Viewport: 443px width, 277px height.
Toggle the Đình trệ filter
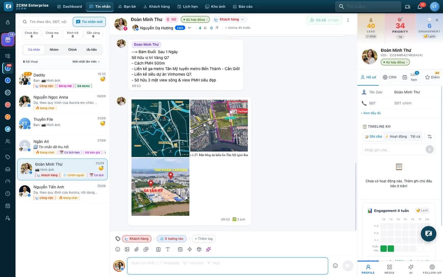(x=73, y=34)
